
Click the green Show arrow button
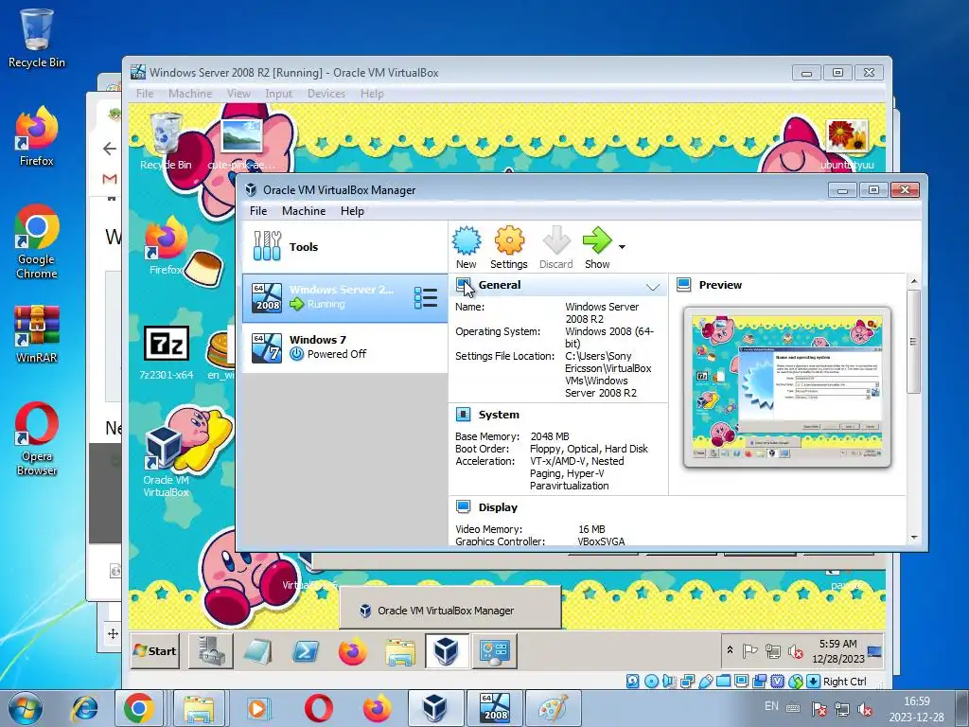597,247
